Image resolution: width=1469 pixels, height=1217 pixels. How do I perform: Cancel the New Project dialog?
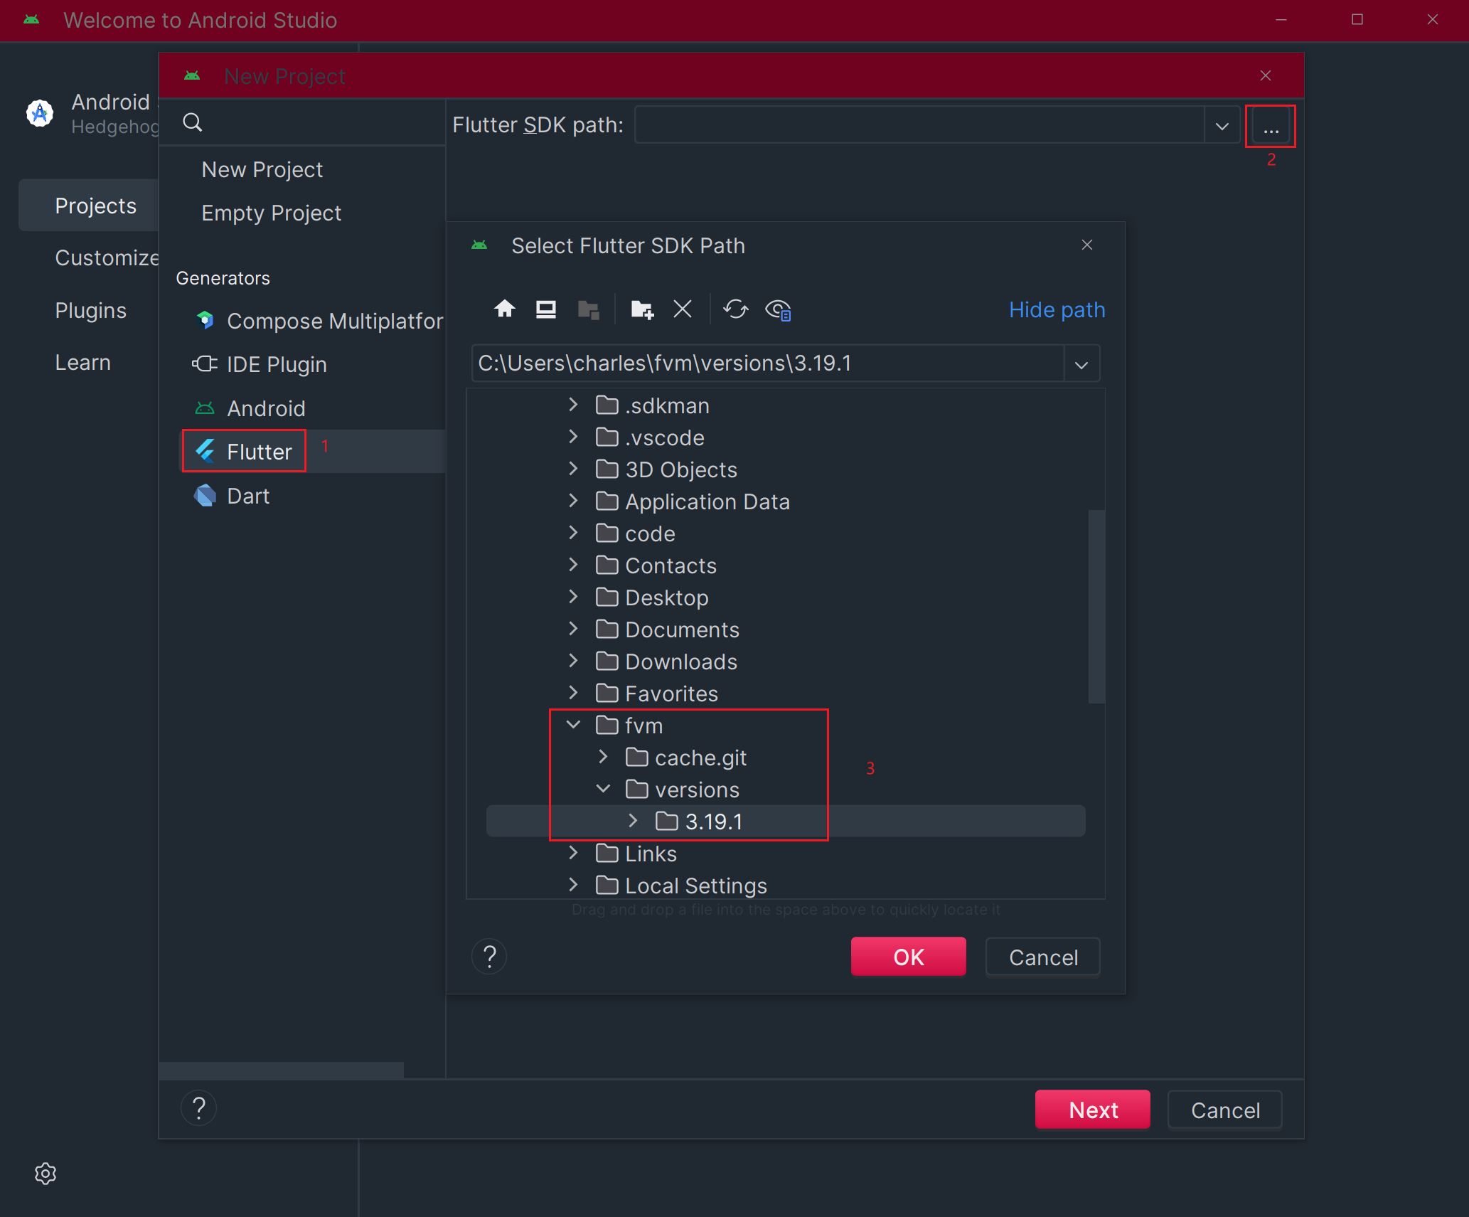click(1225, 1110)
